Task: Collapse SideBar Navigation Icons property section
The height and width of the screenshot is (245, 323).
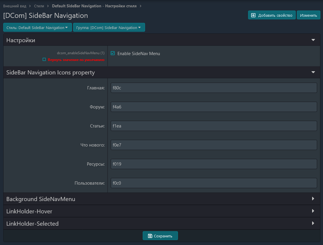Action: (313, 72)
